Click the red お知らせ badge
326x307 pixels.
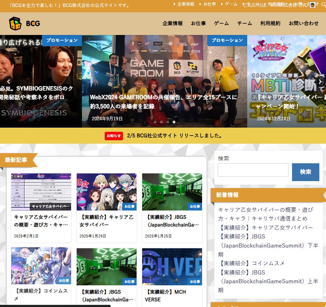114,136
